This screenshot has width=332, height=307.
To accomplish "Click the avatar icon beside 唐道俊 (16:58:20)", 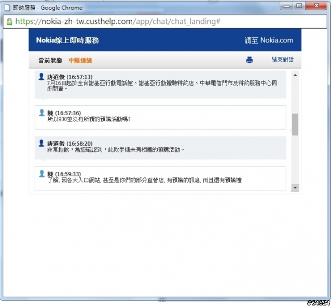I will pyautogui.click(x=41, y=143).
